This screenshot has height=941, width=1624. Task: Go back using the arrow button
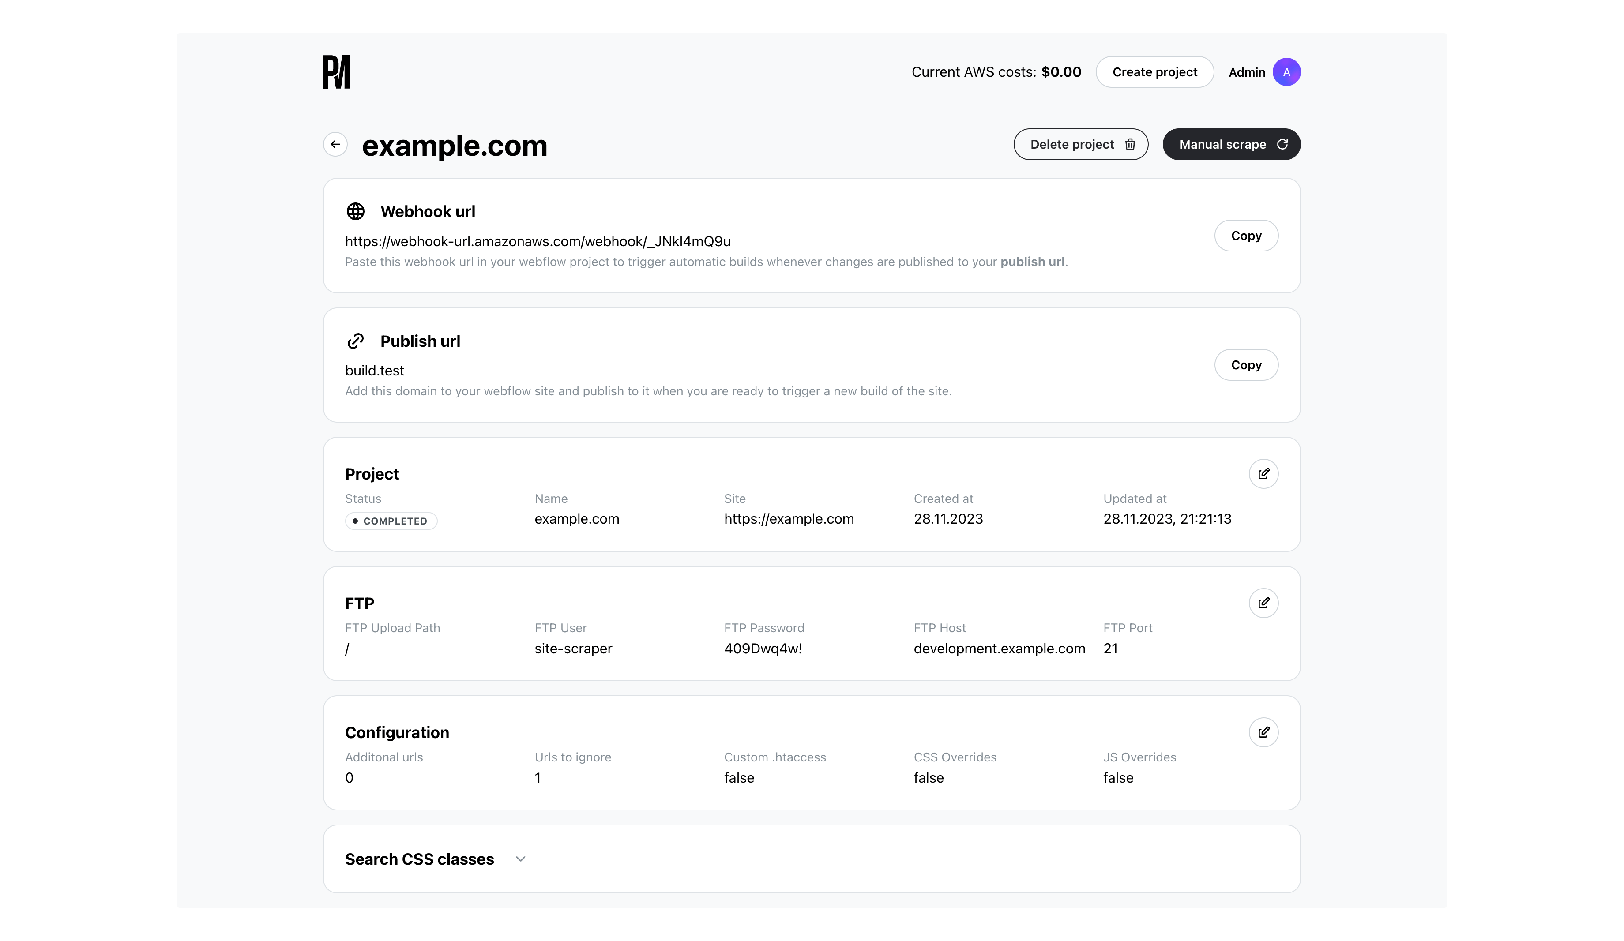click(335, 144)
